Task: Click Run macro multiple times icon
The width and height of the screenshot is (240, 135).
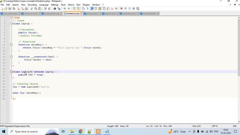Action: [133, 9]
